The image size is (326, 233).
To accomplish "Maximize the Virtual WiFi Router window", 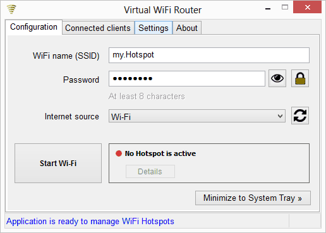I will coord(285,8).
